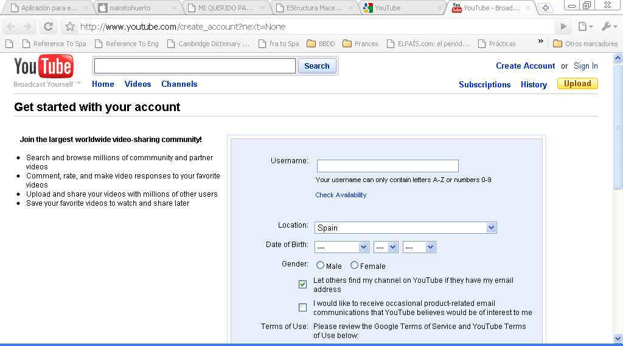Open the blank first bookmark icon
Viewport: 623px width, 346px height.
click(10, 44)
